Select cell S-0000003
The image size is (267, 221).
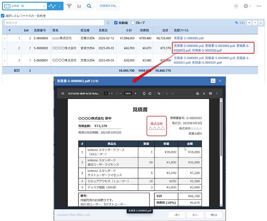click(41, 38)
